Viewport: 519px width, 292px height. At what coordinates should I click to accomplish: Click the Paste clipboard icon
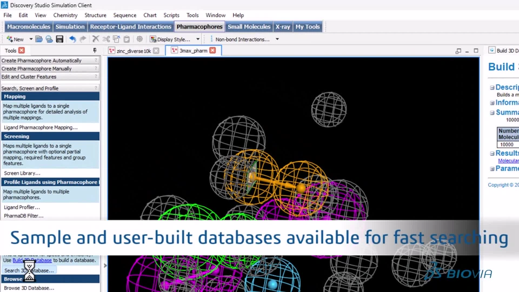(x=127, y=39)
